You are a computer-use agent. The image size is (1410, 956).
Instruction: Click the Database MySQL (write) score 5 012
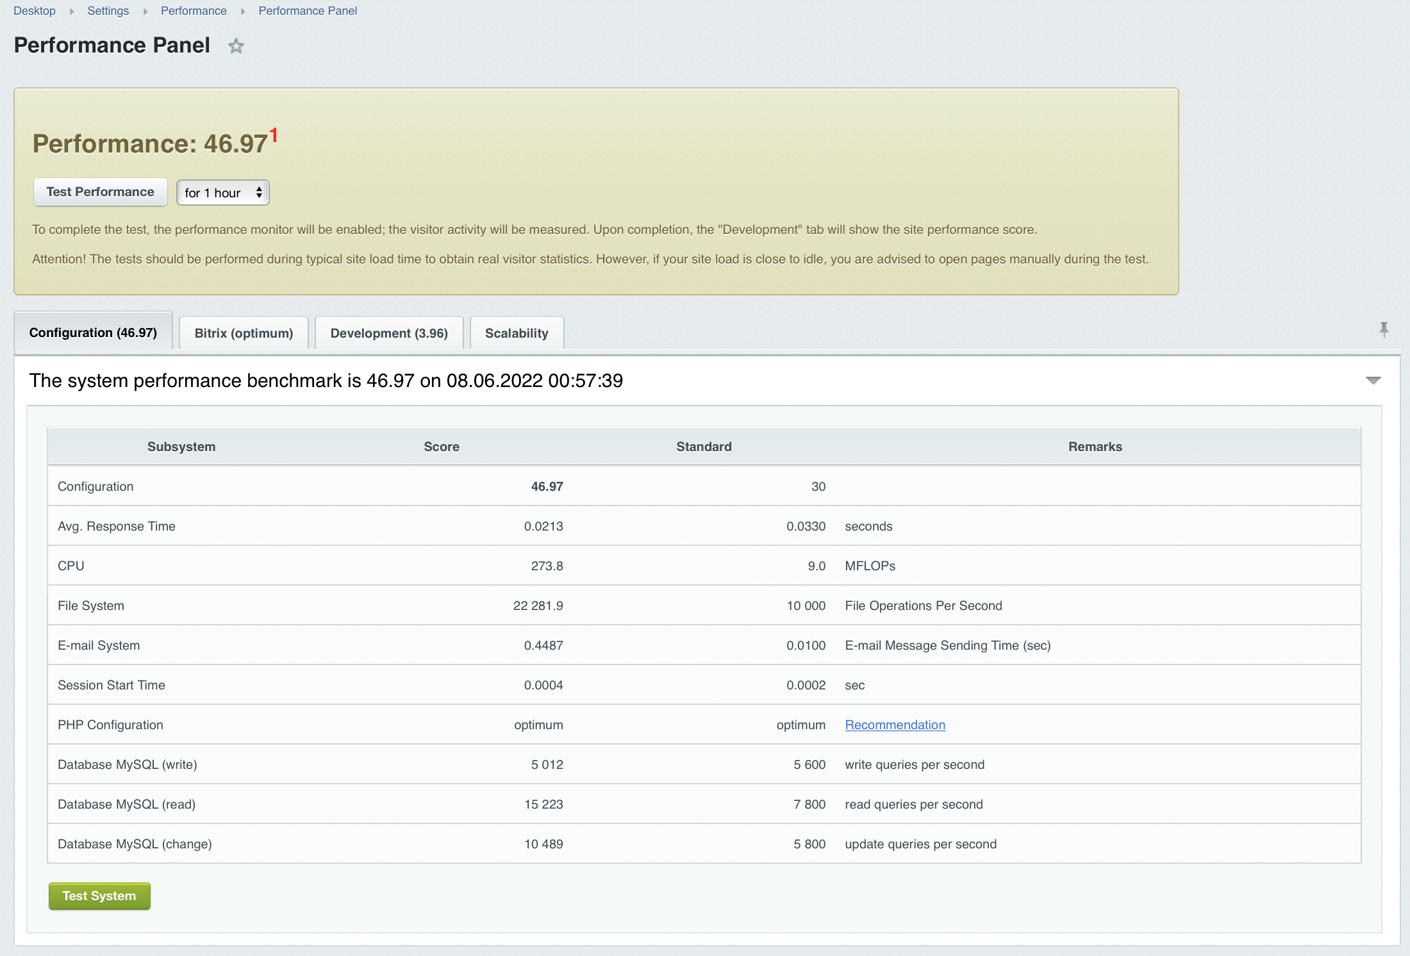(x=547, y=764)
